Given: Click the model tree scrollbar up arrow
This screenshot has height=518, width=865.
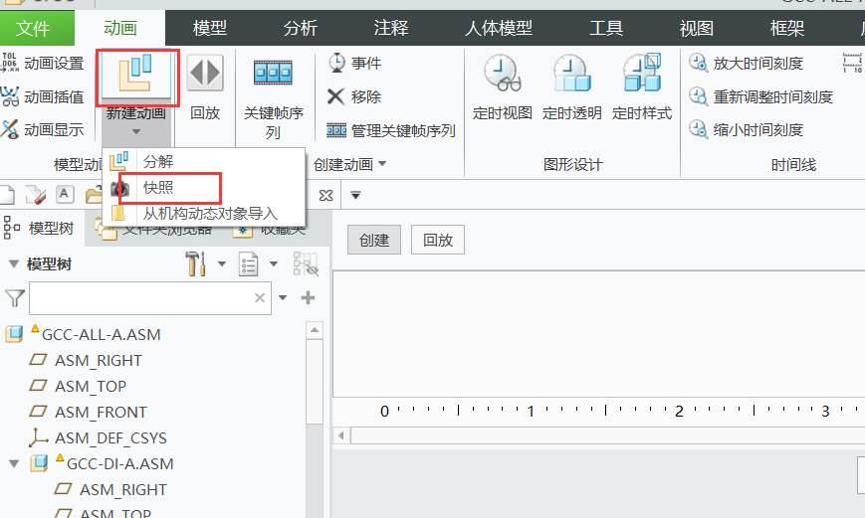Looking at the screenshot, I should point(315,330).
